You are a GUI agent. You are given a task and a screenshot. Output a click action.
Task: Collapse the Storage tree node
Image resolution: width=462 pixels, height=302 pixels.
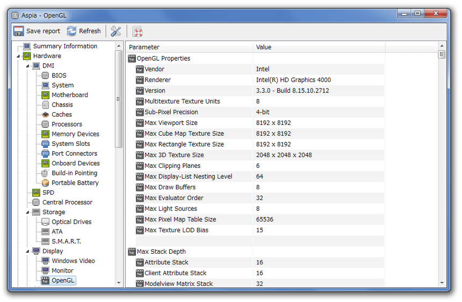(x=27, y=212)
